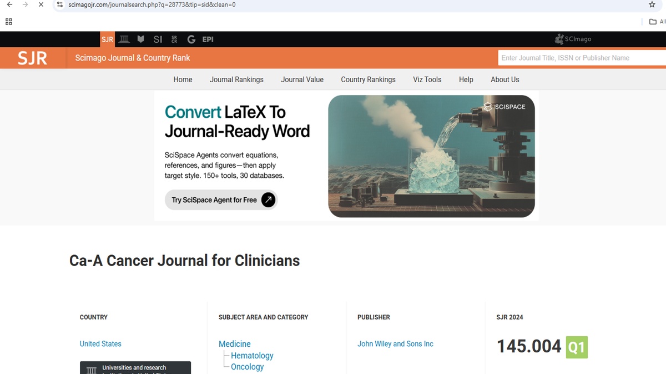Open the Help menu
Screen dimensions: 666x374
[x=466, y=79]
